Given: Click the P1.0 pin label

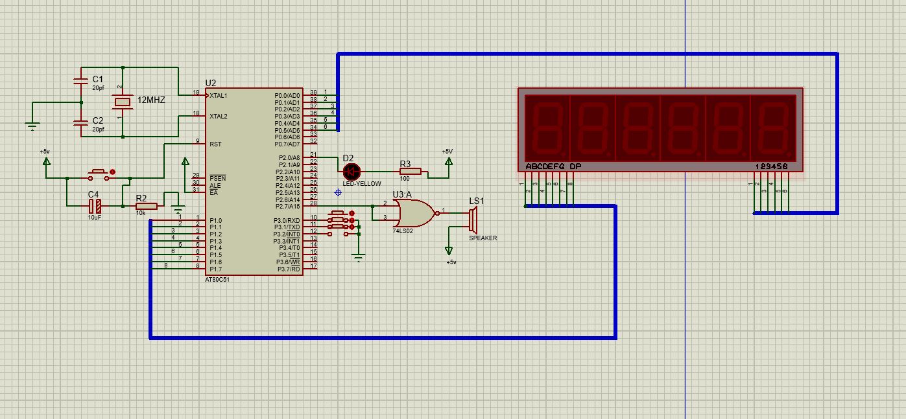Looking at the screenshot, I should (x=215, y=221).
